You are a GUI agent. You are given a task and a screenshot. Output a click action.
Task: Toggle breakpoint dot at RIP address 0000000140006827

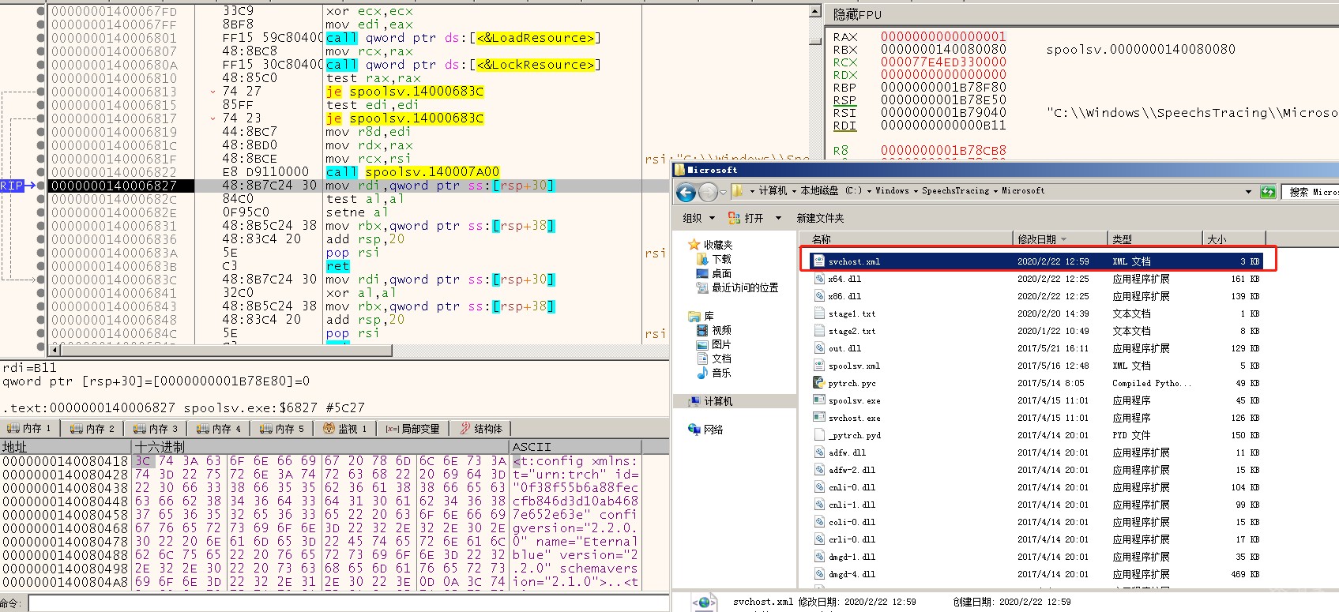pyautogui.click(x=40, y=186)
